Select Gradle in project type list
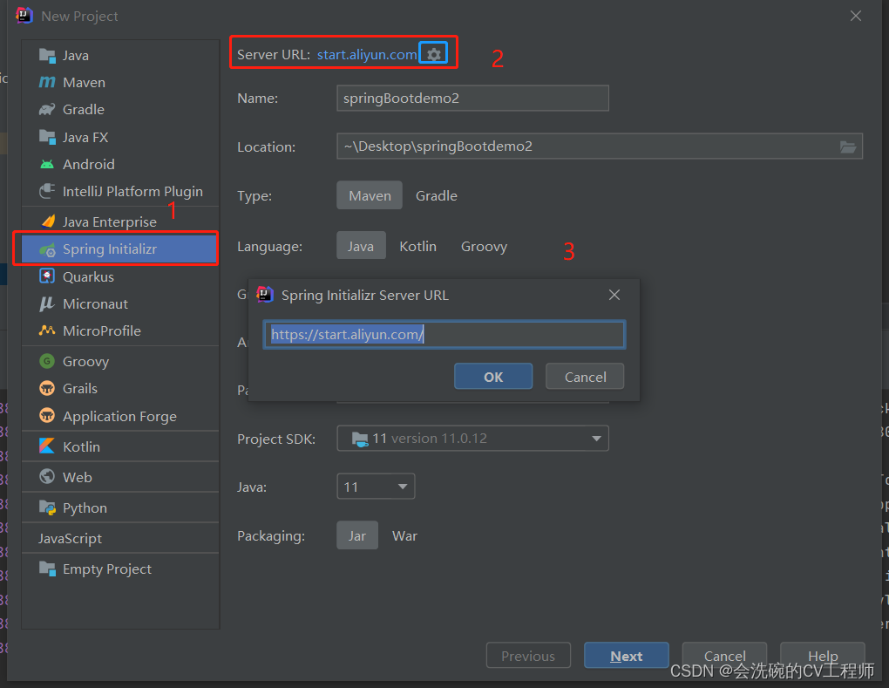The width and height of the screenshot is (889, 688). (x=120, y=110)
